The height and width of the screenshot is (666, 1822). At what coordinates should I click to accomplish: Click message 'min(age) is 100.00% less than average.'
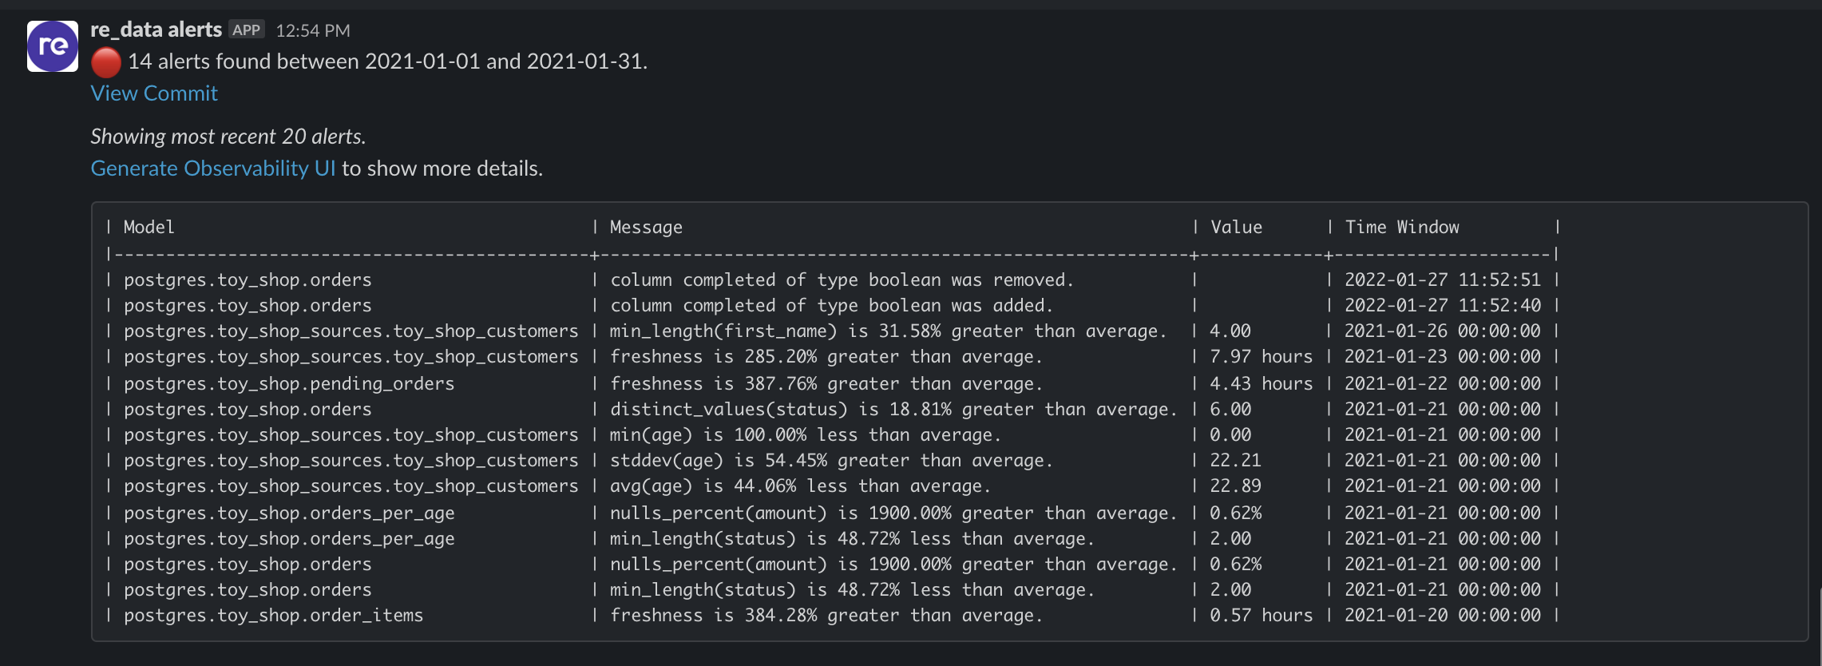click(x=805, y=435)
